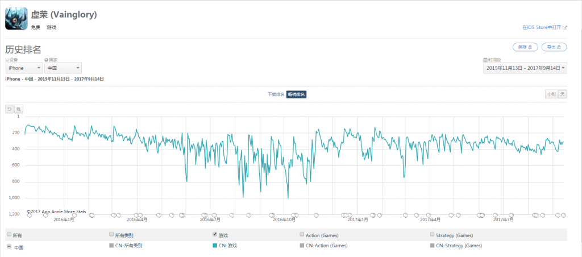The image size is (582, 257).
Task: Tick the Strategy (Games) checkbox
Action: (432, 234)
